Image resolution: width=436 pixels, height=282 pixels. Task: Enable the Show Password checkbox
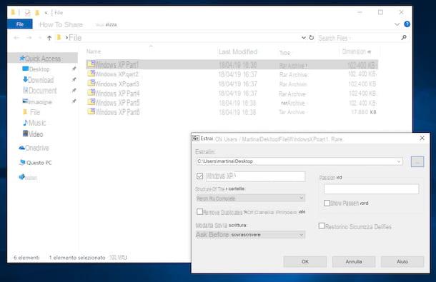[327, 203]
